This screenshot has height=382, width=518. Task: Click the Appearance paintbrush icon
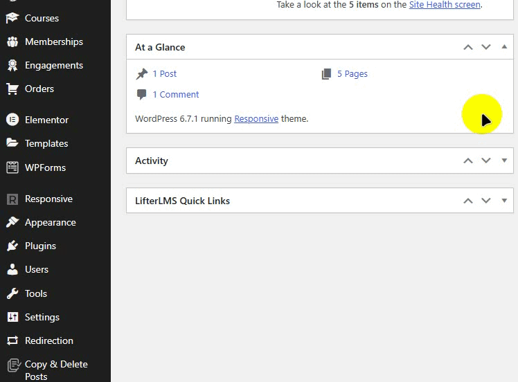click(12, 222)
